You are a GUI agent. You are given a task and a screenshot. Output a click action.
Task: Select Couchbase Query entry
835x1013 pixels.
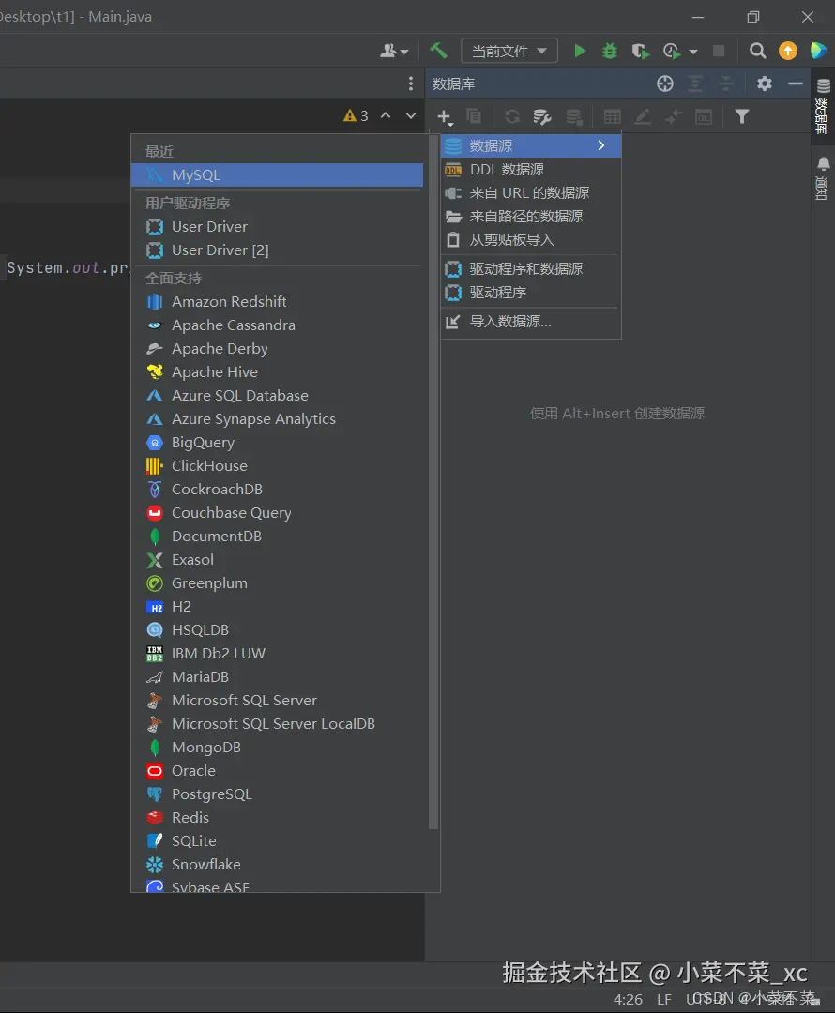point(278,513)
